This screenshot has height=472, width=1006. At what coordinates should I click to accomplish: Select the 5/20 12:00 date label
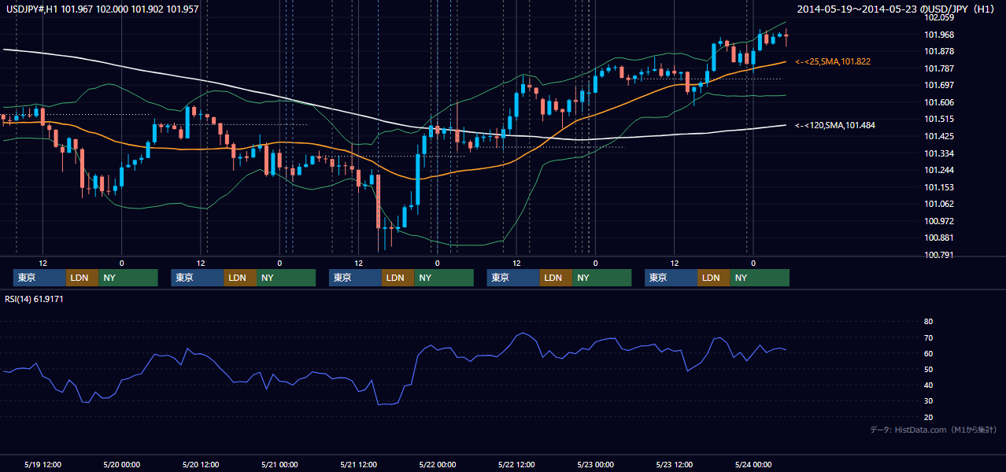[201, 464]
